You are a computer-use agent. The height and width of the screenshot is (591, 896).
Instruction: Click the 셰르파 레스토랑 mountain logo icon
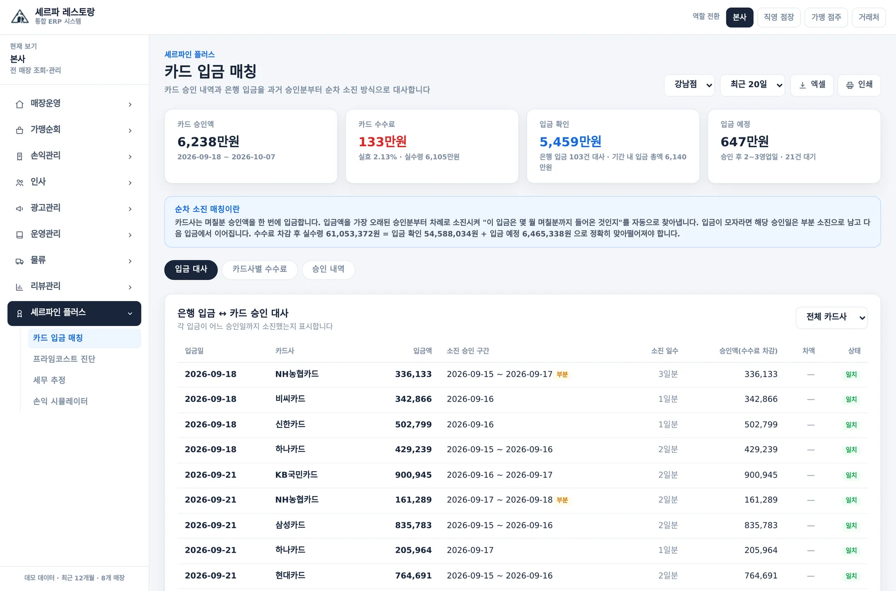[x=20, y=16]
